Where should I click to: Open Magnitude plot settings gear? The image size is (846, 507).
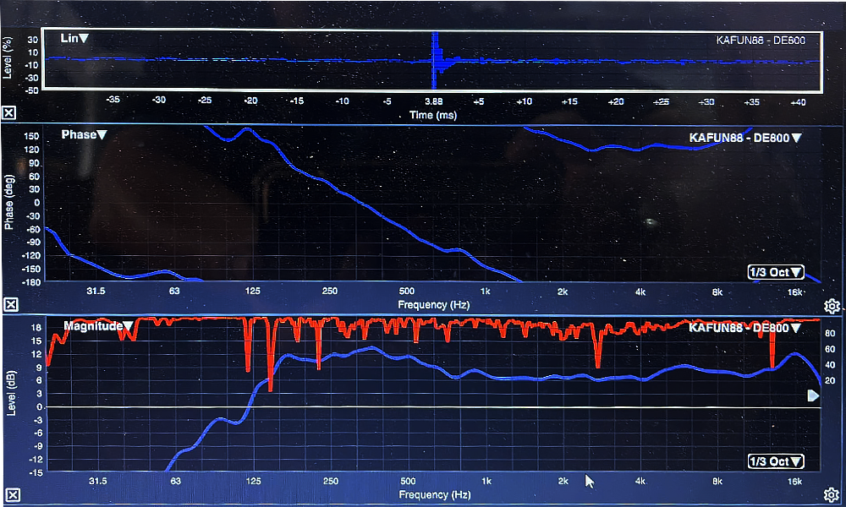tap(832, 494)
